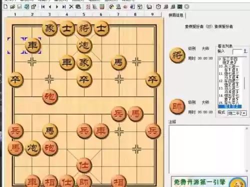Screen dimensions: 250x187
Task: Select the black 士 on file 6
Action: pyautogui.click(x=101, y=28)
